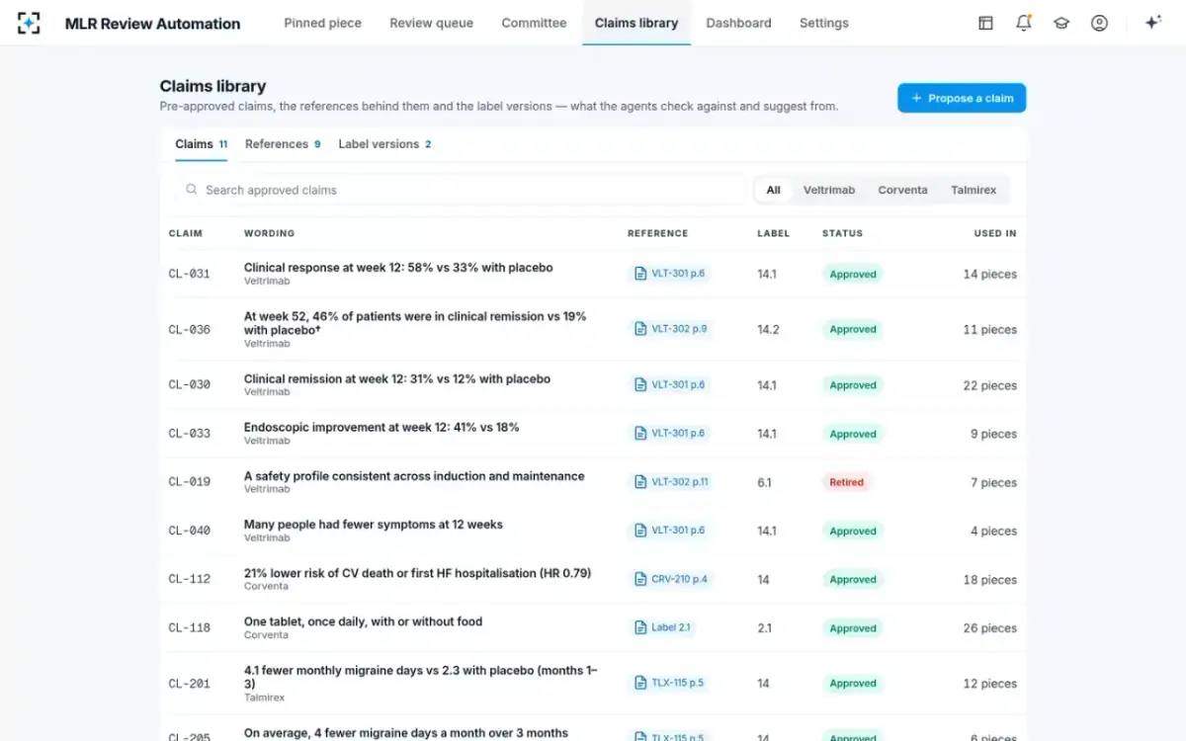Select claim ID CL-036
This screenshot has width=1186, height=741.
pyautogui.click(x=189, y=329)
